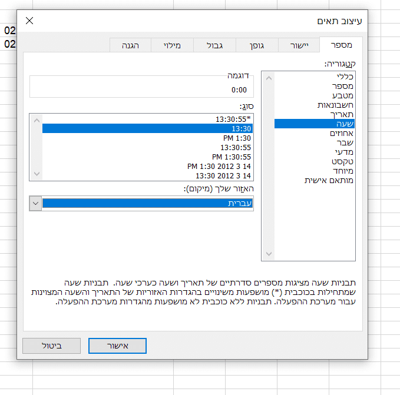Open the גופן tab
Screen dimensions: 400x395
(x=257, y=45)
